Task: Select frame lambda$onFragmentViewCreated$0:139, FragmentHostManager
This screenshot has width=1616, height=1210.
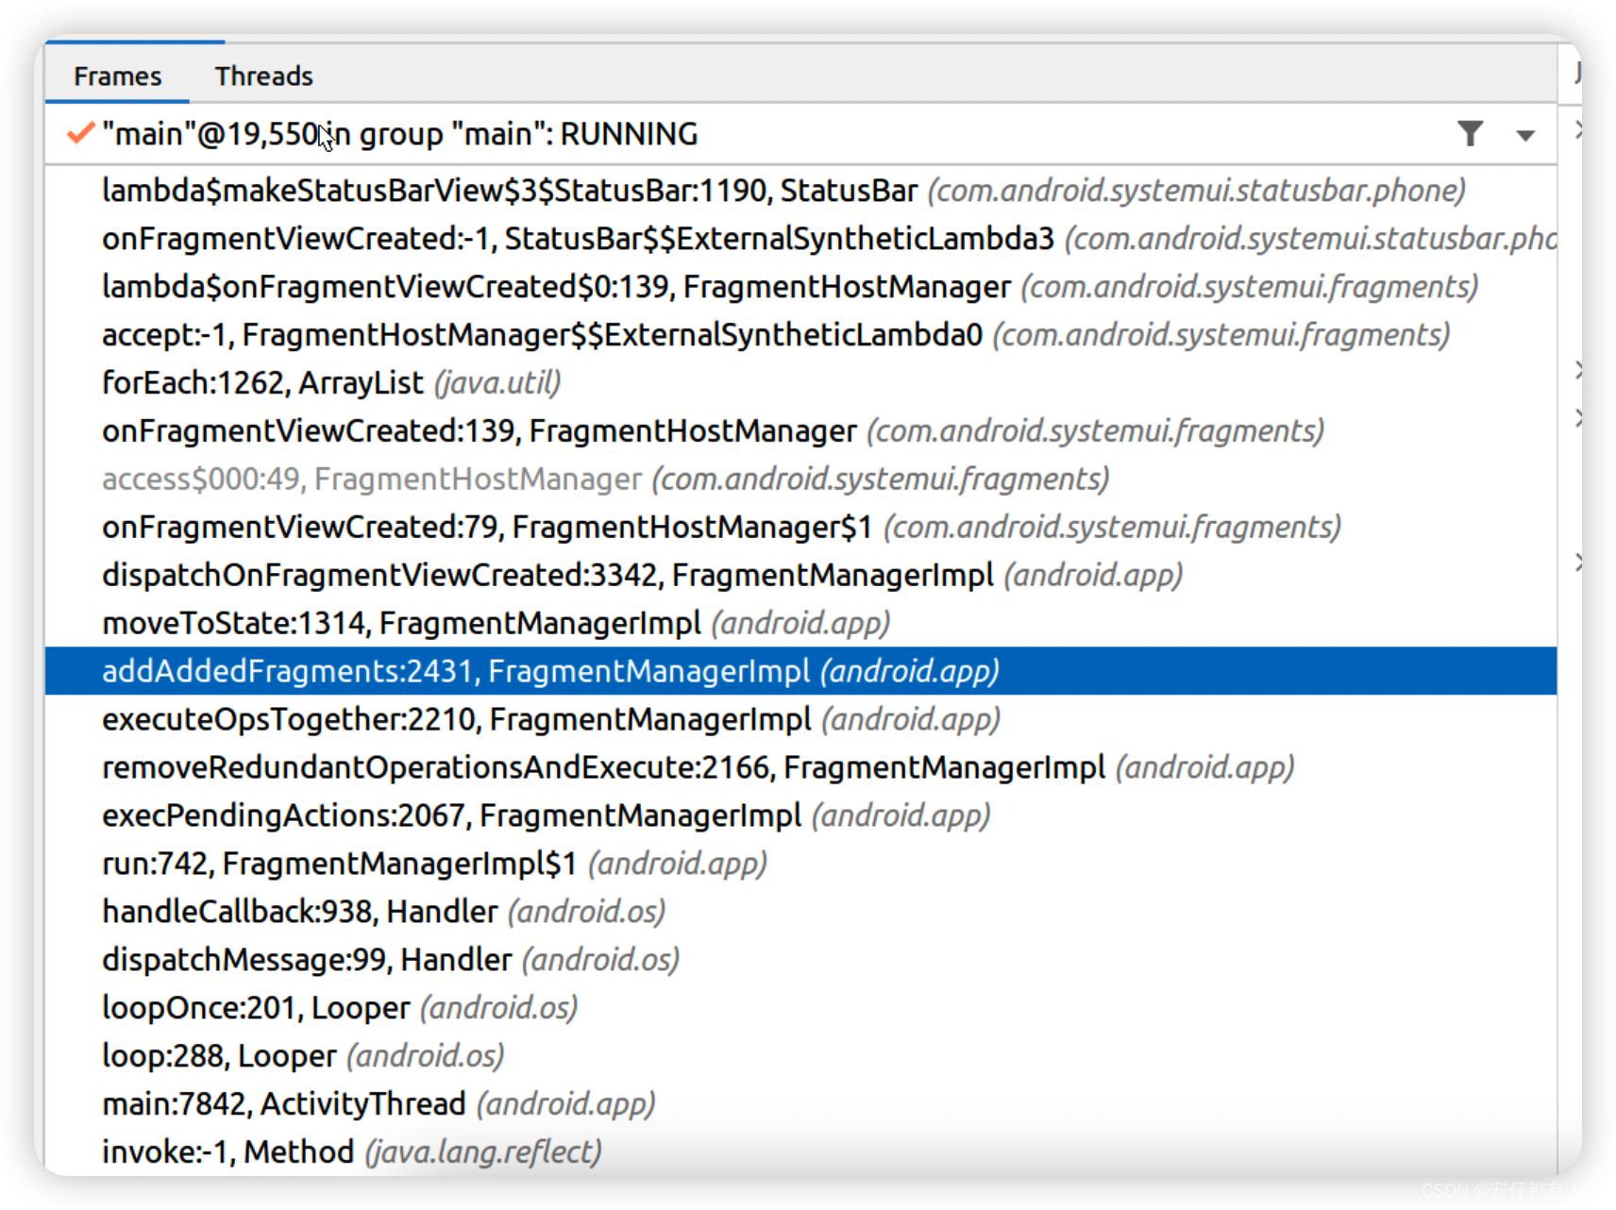Action: click(800, 287)
